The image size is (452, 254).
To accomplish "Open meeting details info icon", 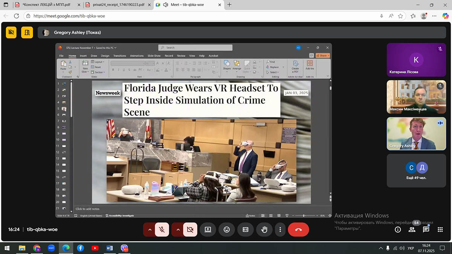I will [398, 229].
